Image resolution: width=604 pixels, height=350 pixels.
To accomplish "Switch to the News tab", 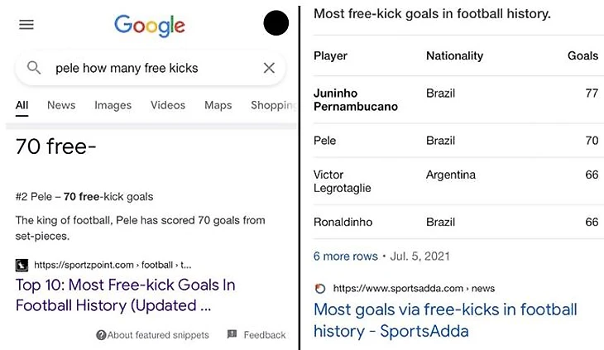I will 61,105.
